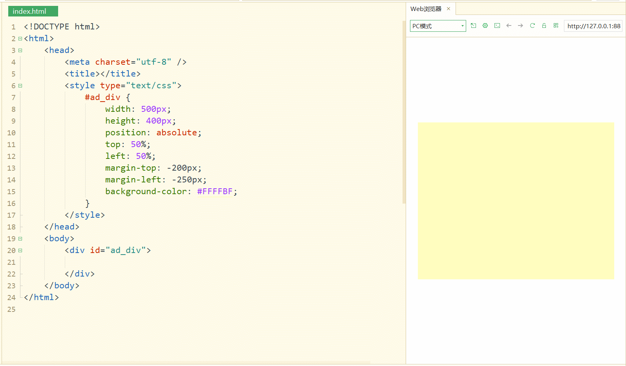Click the closing </head> tag

pos(62,227)
